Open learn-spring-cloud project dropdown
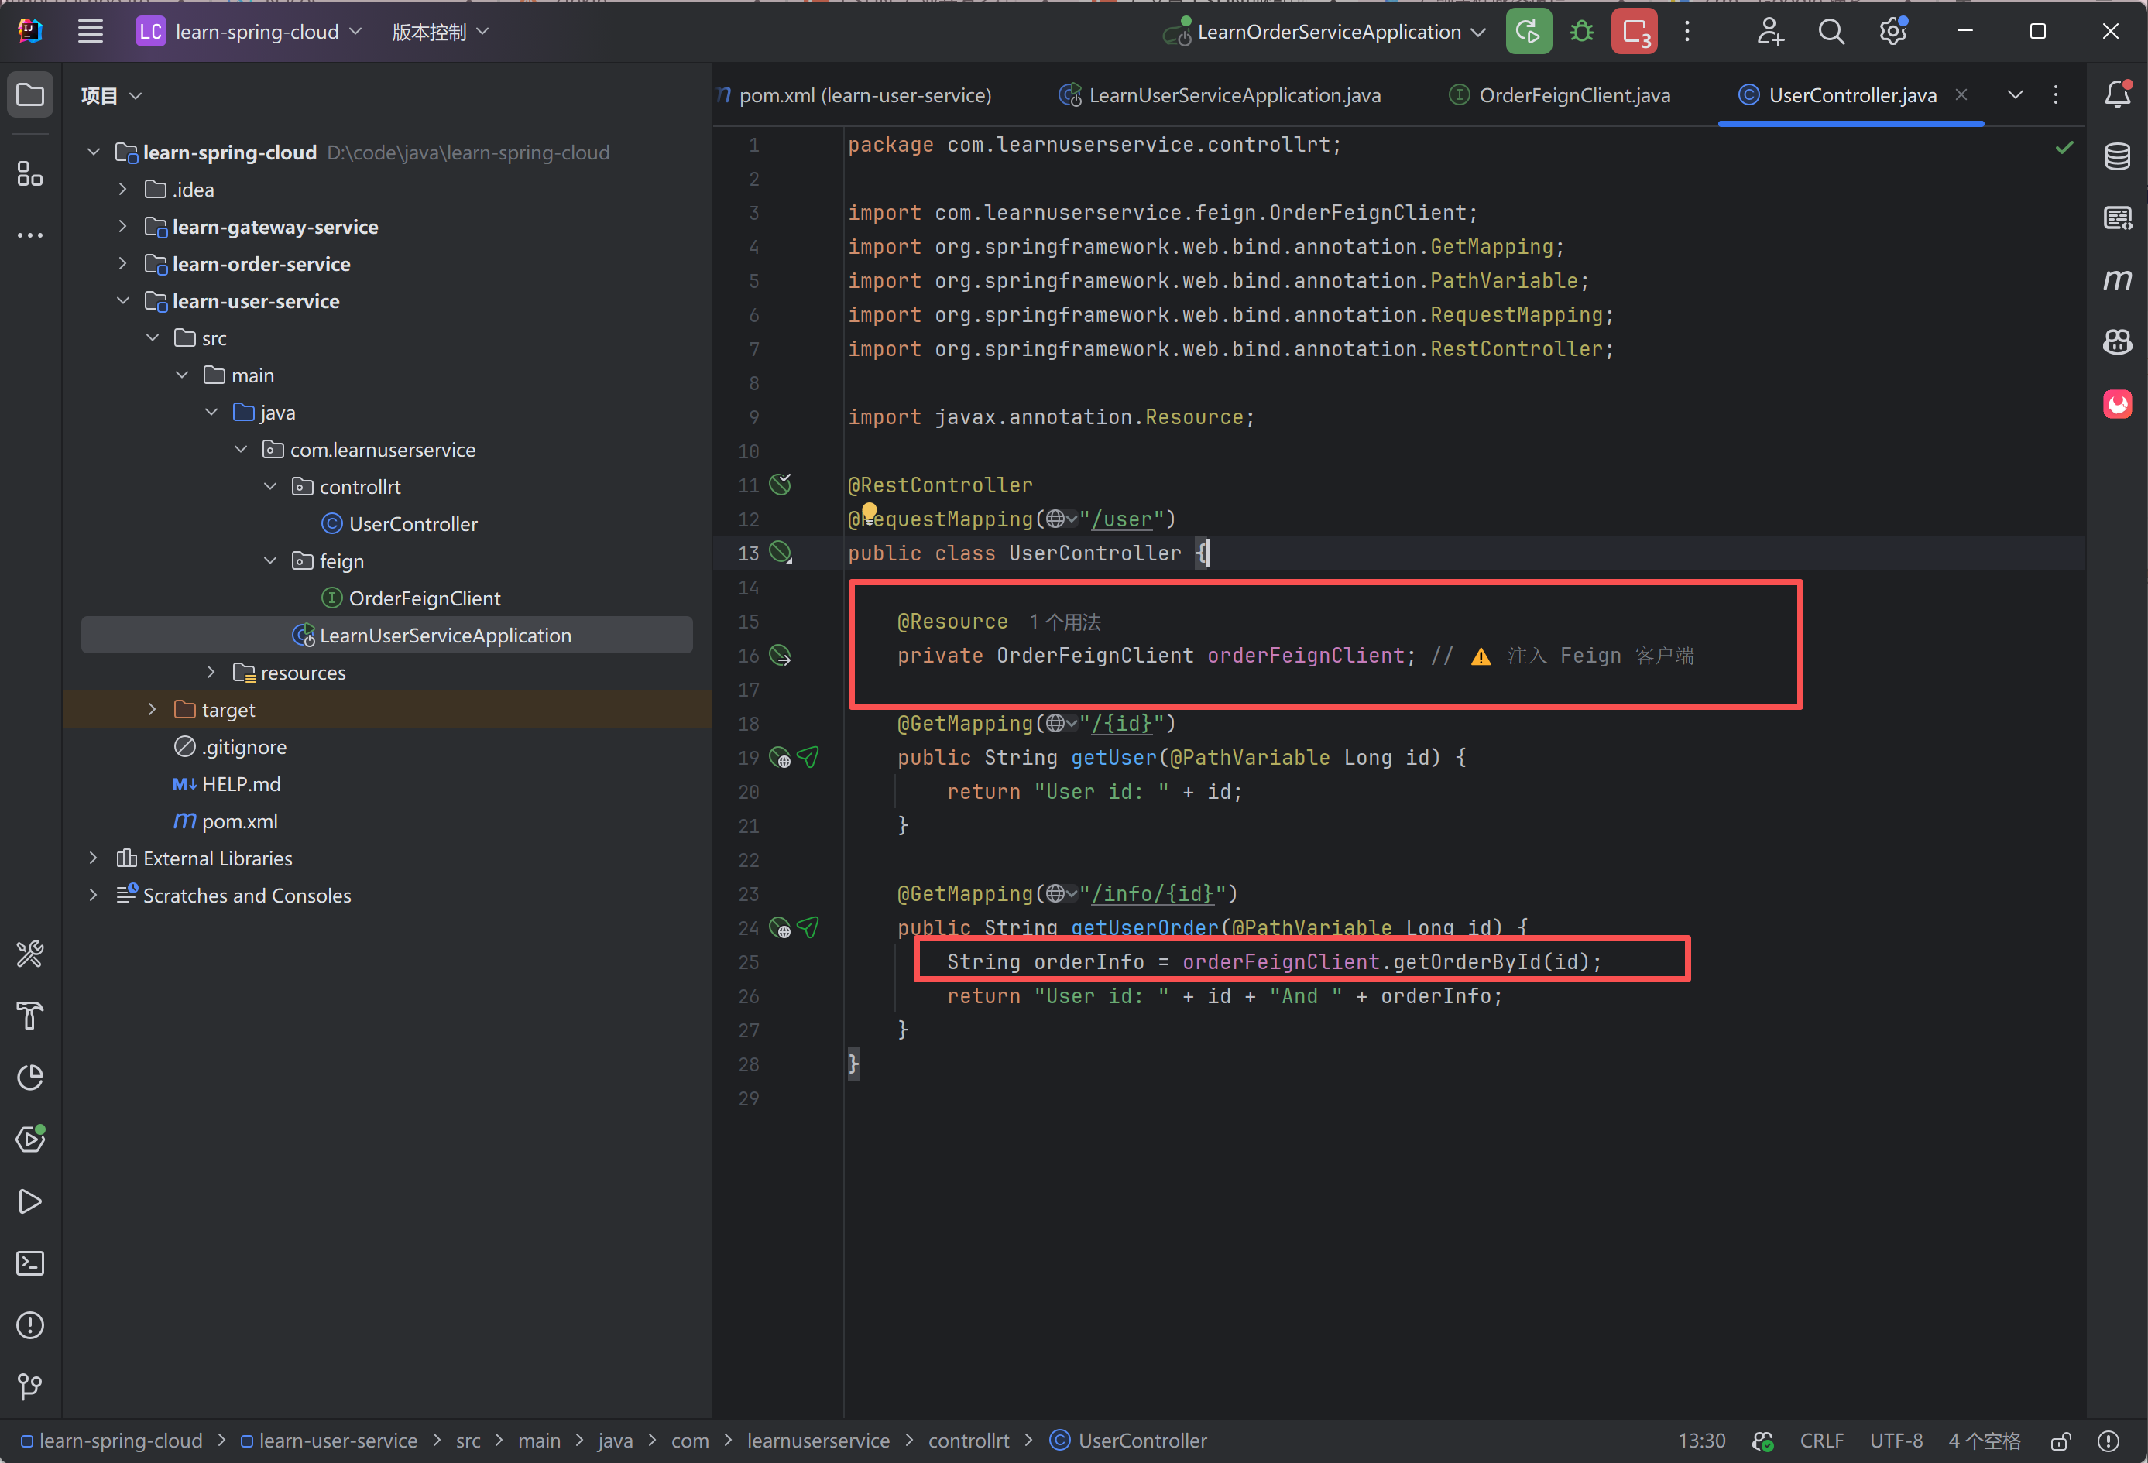This screenshot has height=1463, width=2148. (x=249, y=32)
